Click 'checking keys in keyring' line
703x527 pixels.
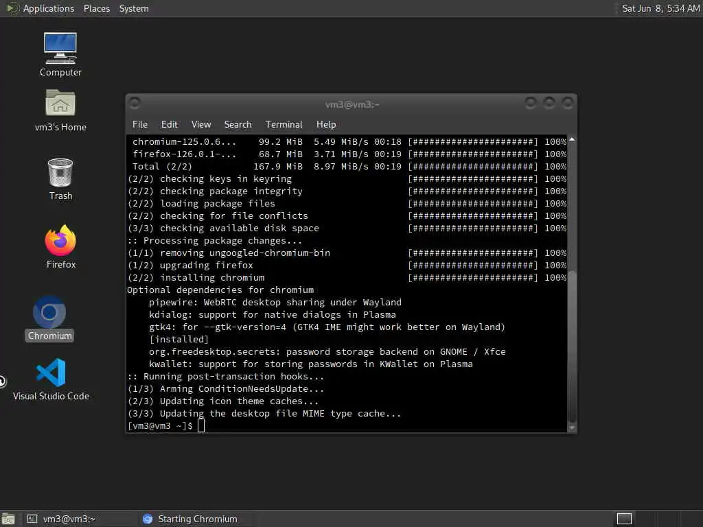coord(347,179)
